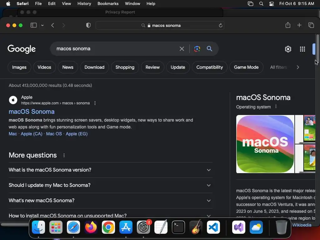This screenshot has height=240, width=320.
Task: Open Control Center in the menu bar
Action: tap(272, 4)
